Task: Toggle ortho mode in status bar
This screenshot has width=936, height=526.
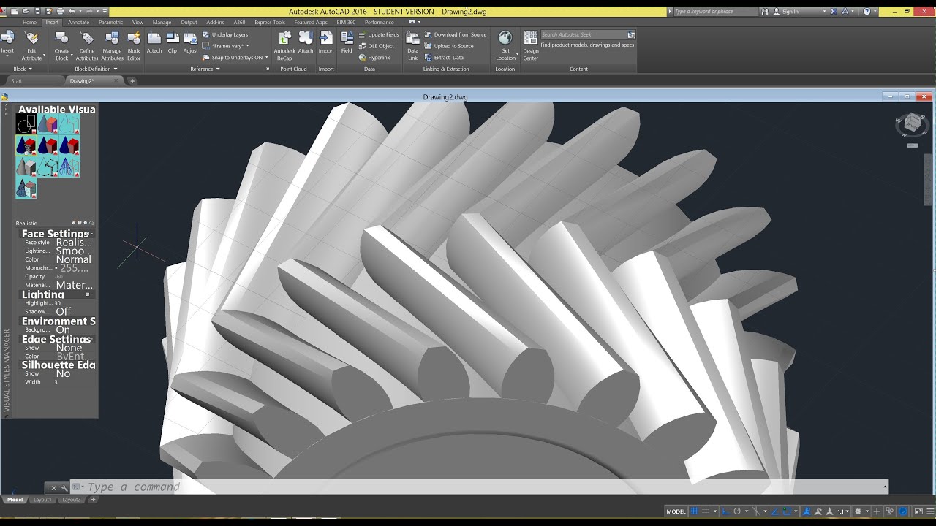Action: (725, 511)
